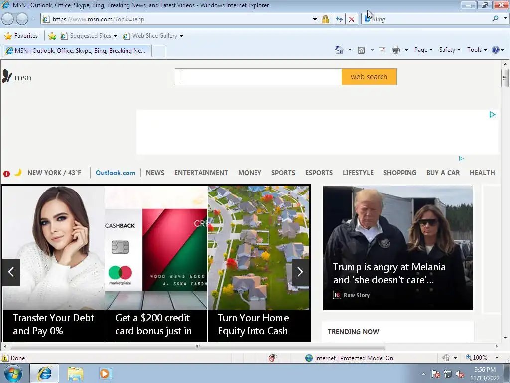Open Windows Explorer from taskbar

(x=75, y=373)
